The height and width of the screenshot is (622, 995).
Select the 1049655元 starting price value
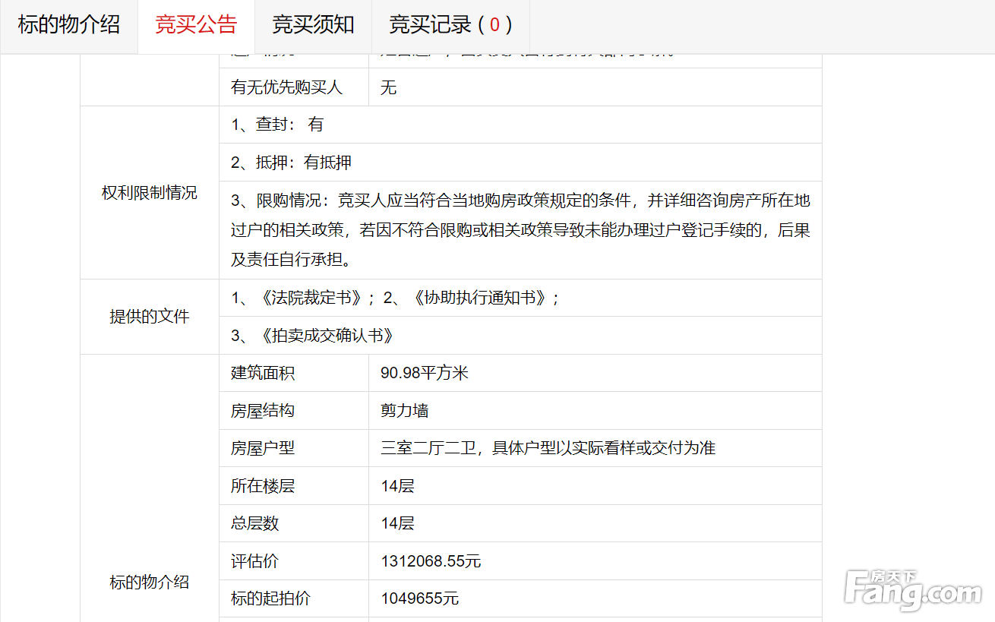point(420,598)
